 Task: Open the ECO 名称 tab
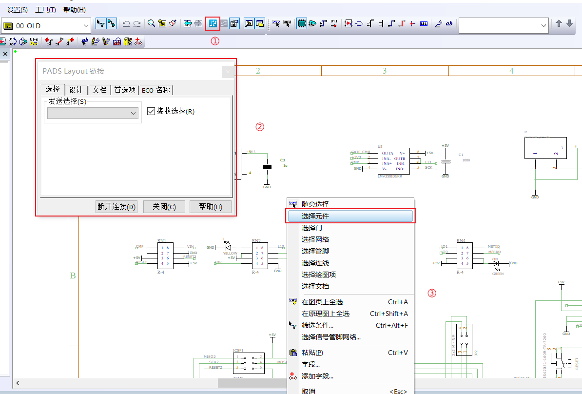pos(156,90)
